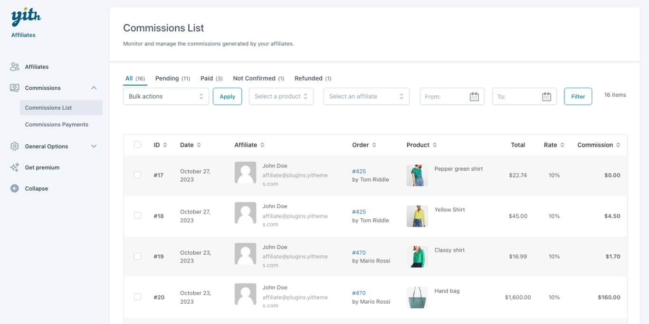Open the Bulk actions dropdown

(166, 96)
